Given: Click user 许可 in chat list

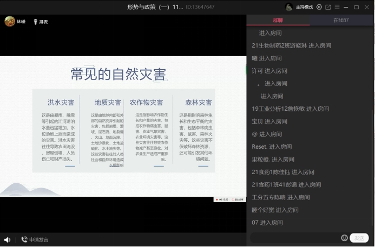Looking at the screenshot, I should point(257,71).
